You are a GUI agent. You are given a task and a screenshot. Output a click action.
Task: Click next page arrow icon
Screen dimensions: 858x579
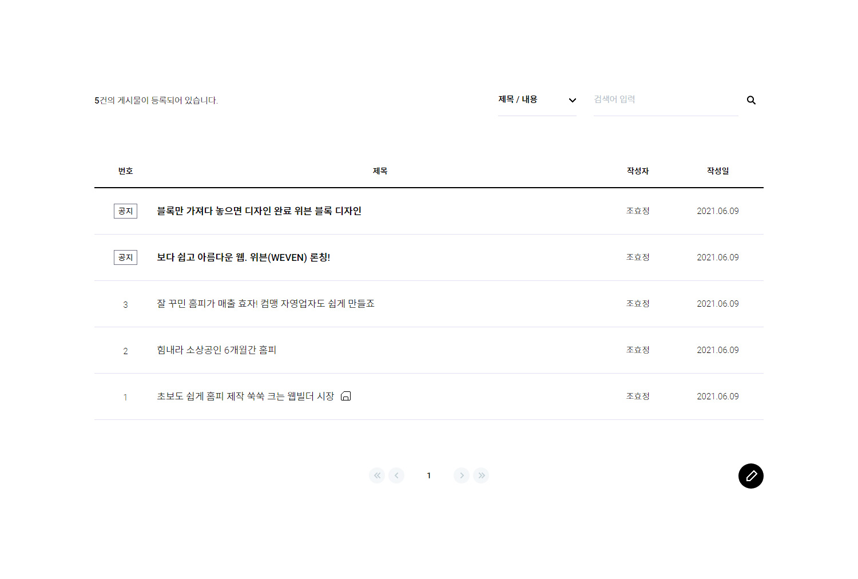click(x=462, y=475)
